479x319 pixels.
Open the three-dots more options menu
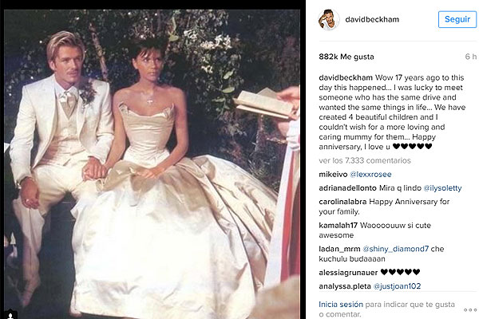470,310
